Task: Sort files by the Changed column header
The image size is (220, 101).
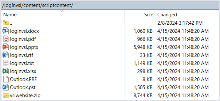Action: click(187, 15)
